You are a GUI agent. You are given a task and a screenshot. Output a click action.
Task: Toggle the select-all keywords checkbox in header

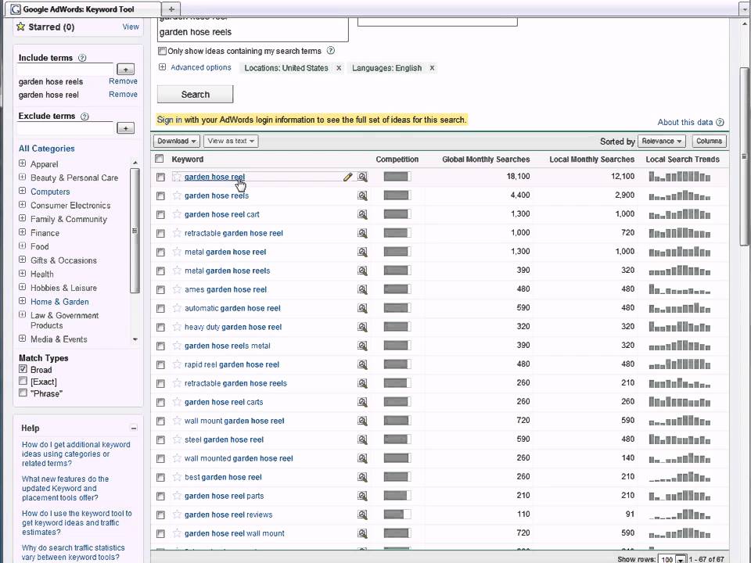coord(160,159)
